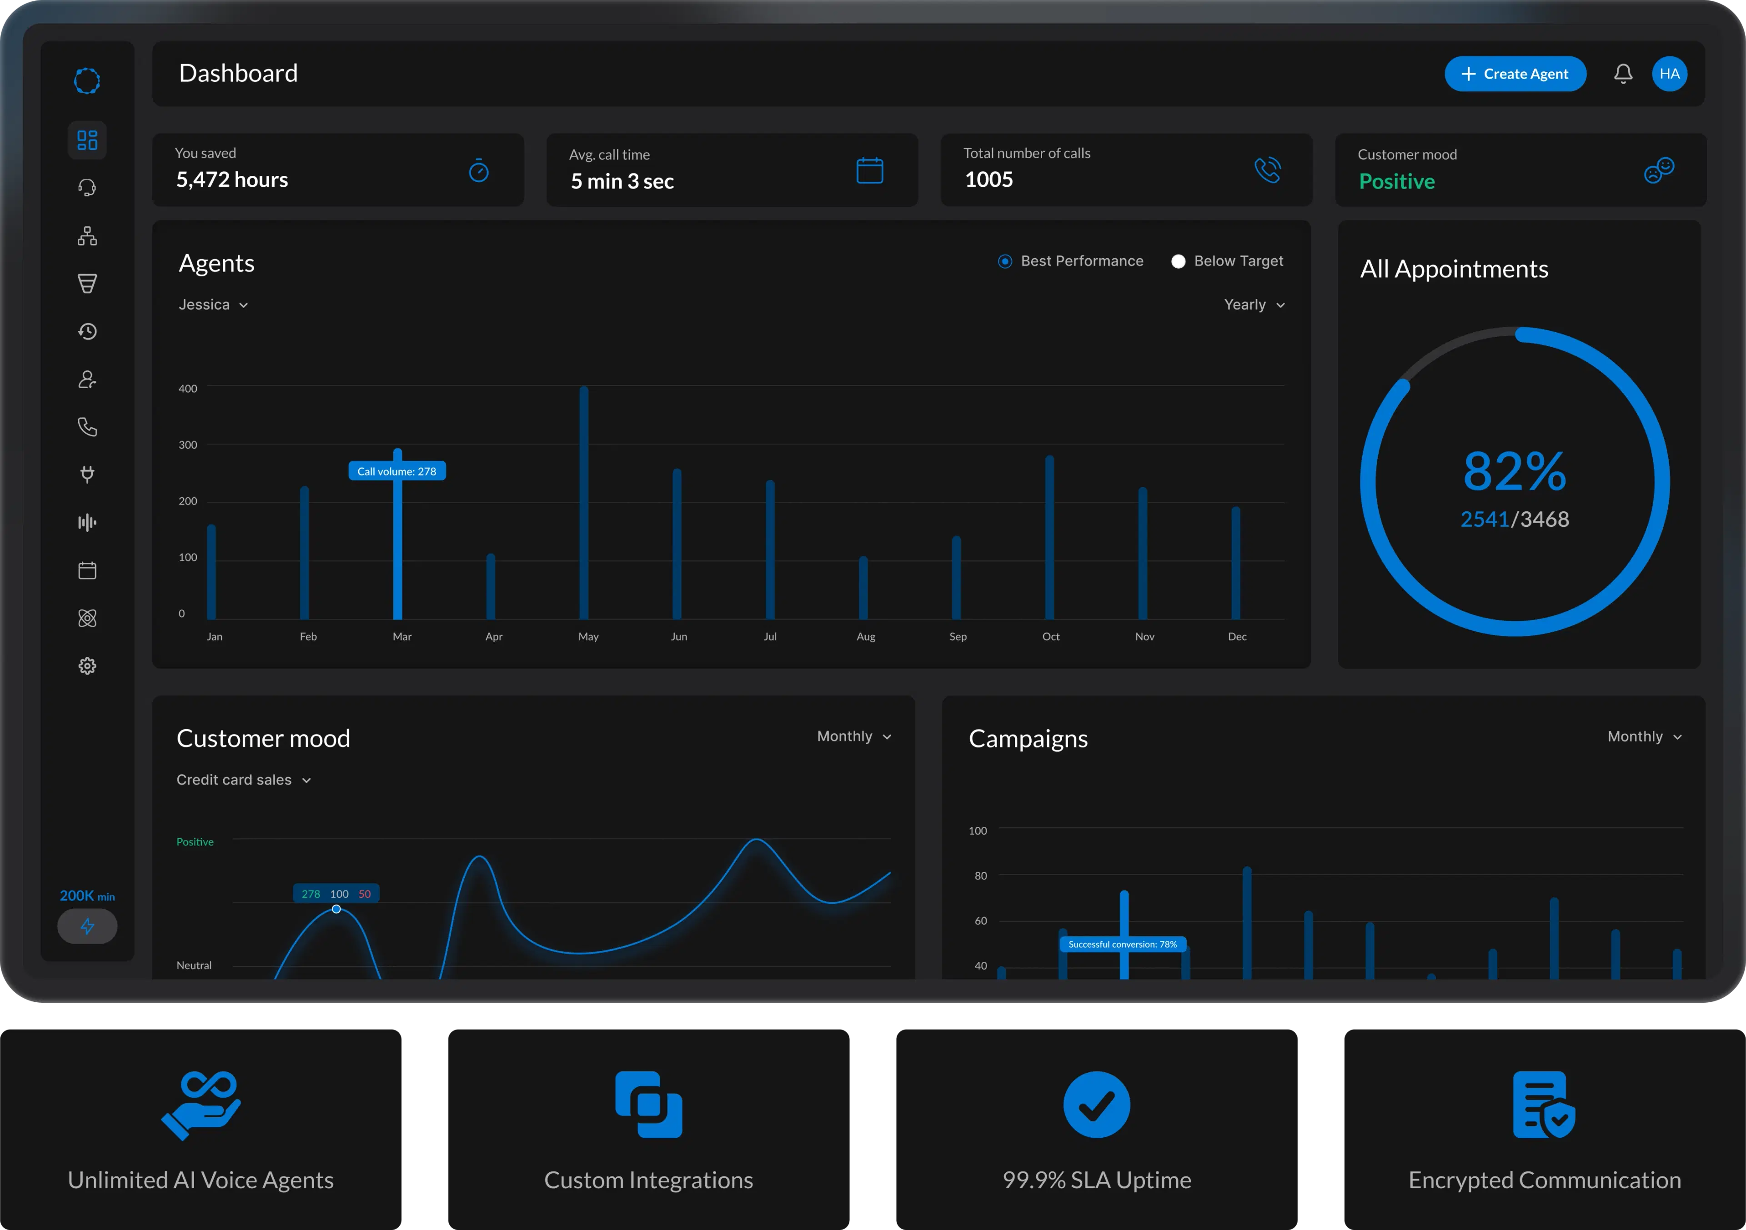Viewport: 1746px width, 1230px height.
Task: Open the Yearly period dropdown
Action: pos(1254,304)
